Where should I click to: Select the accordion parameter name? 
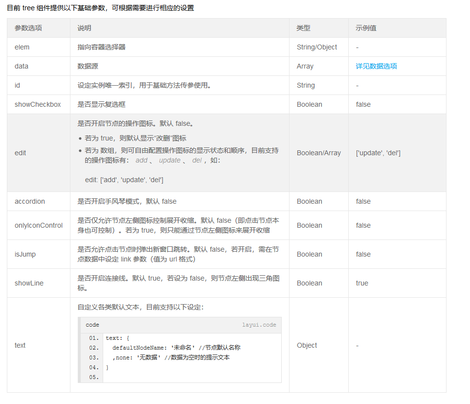point(27,201)
